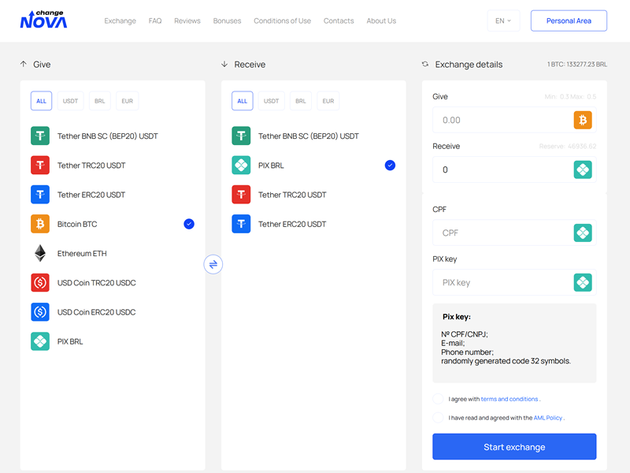Click the Reserve: 46936.62 text
This screenshot has width=630, height=473.
[568, 146]
